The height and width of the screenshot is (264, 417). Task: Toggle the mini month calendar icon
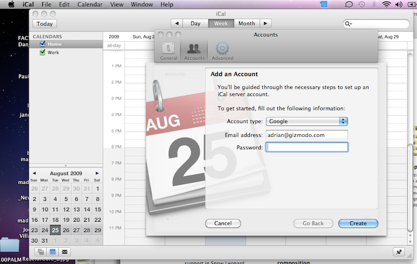pyautogui.click(x=53, y=252)
